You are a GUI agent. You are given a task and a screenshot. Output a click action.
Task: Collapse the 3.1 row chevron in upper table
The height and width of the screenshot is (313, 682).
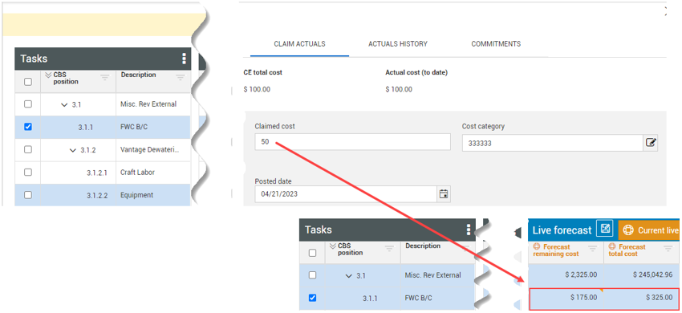point(64,104)
